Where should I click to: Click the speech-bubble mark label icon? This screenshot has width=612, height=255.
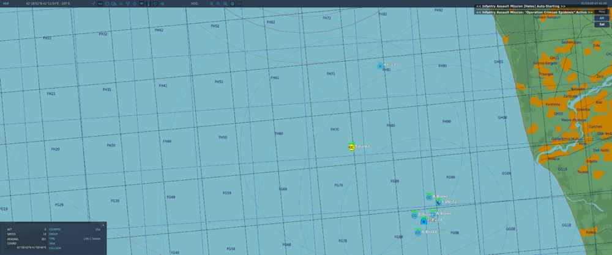(x=155, y=4)
